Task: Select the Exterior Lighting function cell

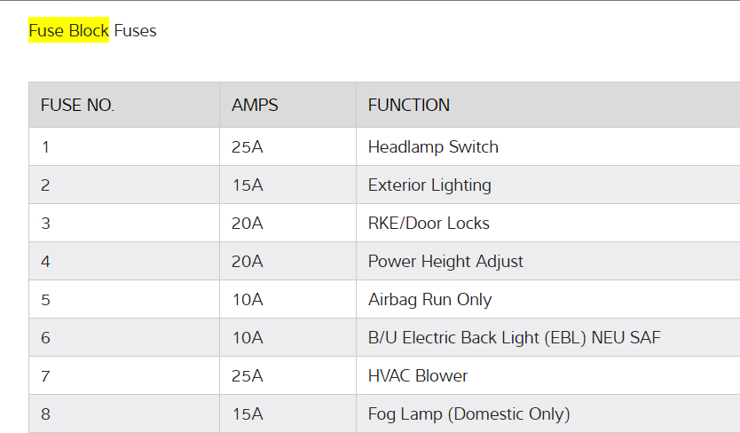Action: pos(429,185)
